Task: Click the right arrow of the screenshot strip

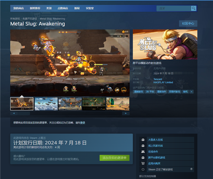Action: tap(126, 113)
